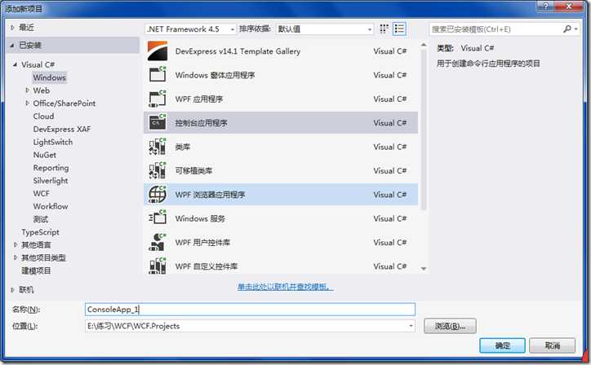
Task: Select Windows 窗体应用程序 template text
Action: [215, 75]
